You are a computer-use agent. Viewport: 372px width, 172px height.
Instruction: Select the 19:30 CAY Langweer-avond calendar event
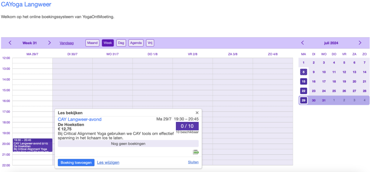pyautogui.click(x=32, y=145)
